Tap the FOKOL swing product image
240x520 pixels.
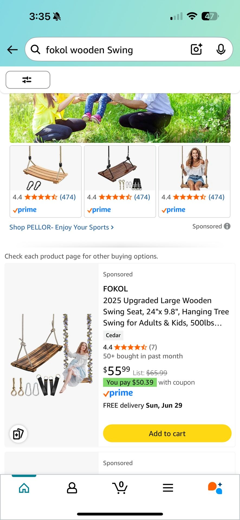pos(51,355)
